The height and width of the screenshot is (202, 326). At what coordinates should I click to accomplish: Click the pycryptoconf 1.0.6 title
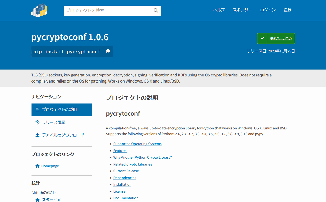70,37
